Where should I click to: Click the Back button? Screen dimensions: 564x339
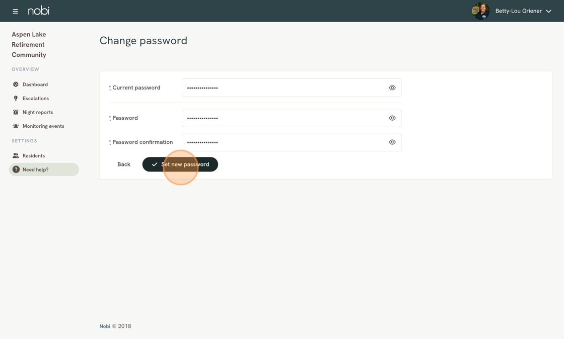pyautogui.click(x=124, y=164)
